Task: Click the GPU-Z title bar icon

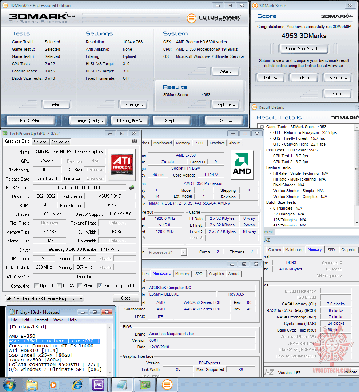Action: pos(5,134)
